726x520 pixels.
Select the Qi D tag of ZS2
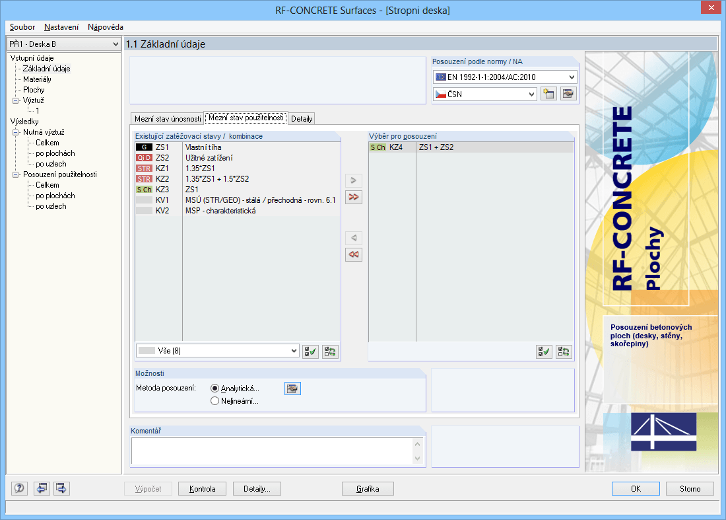[144, 158]
